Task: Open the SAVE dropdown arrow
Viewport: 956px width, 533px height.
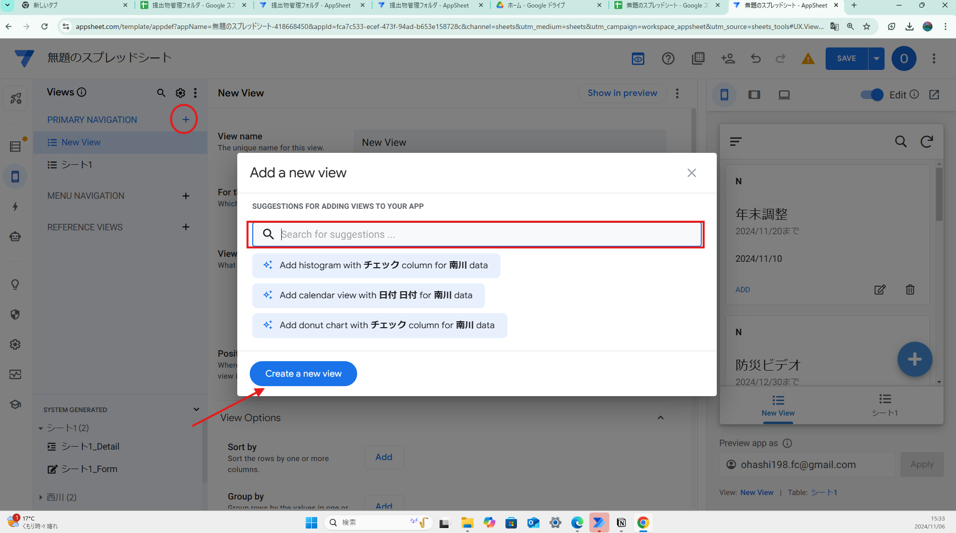Action: [876, 58]
